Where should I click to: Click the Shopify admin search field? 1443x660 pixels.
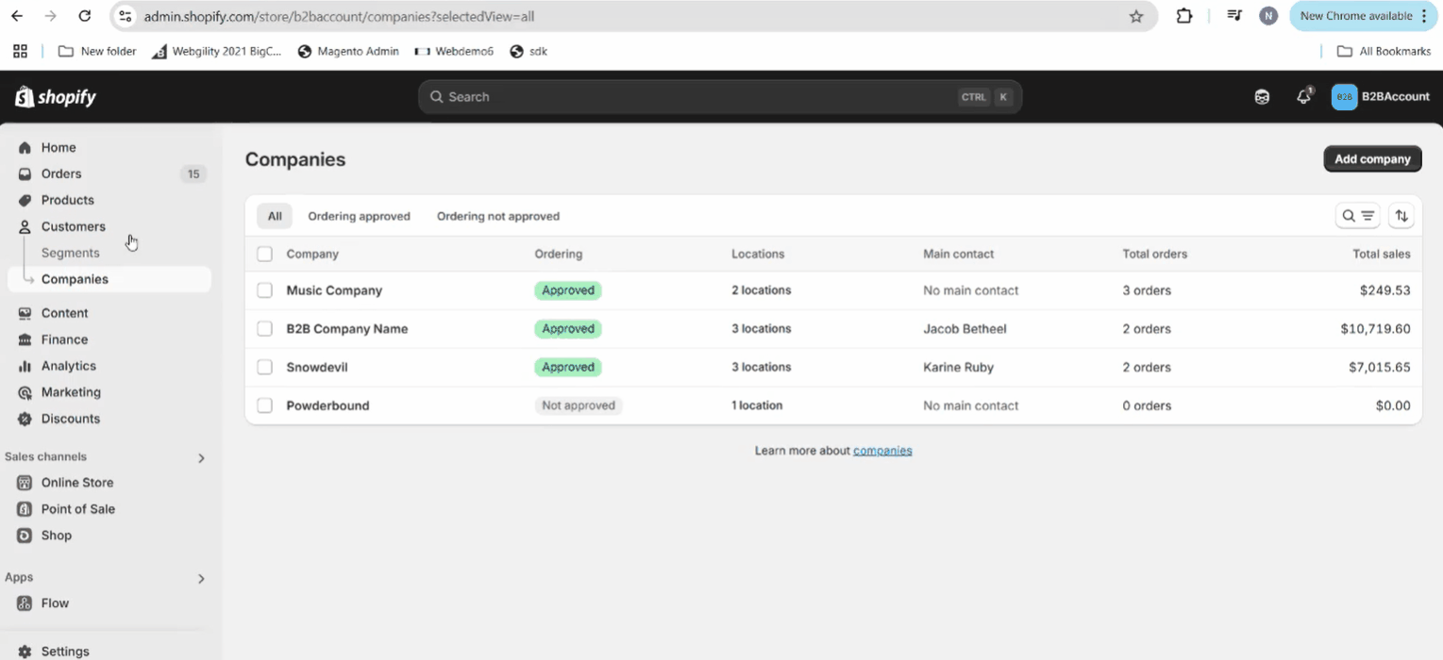[x=698, y=97]
